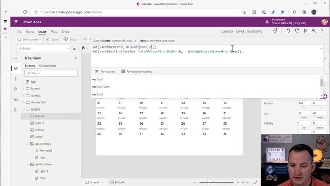Viewport: 330px width, 186px height.
Task: Open the Media icon in left rail
Action: pos(15,99)
